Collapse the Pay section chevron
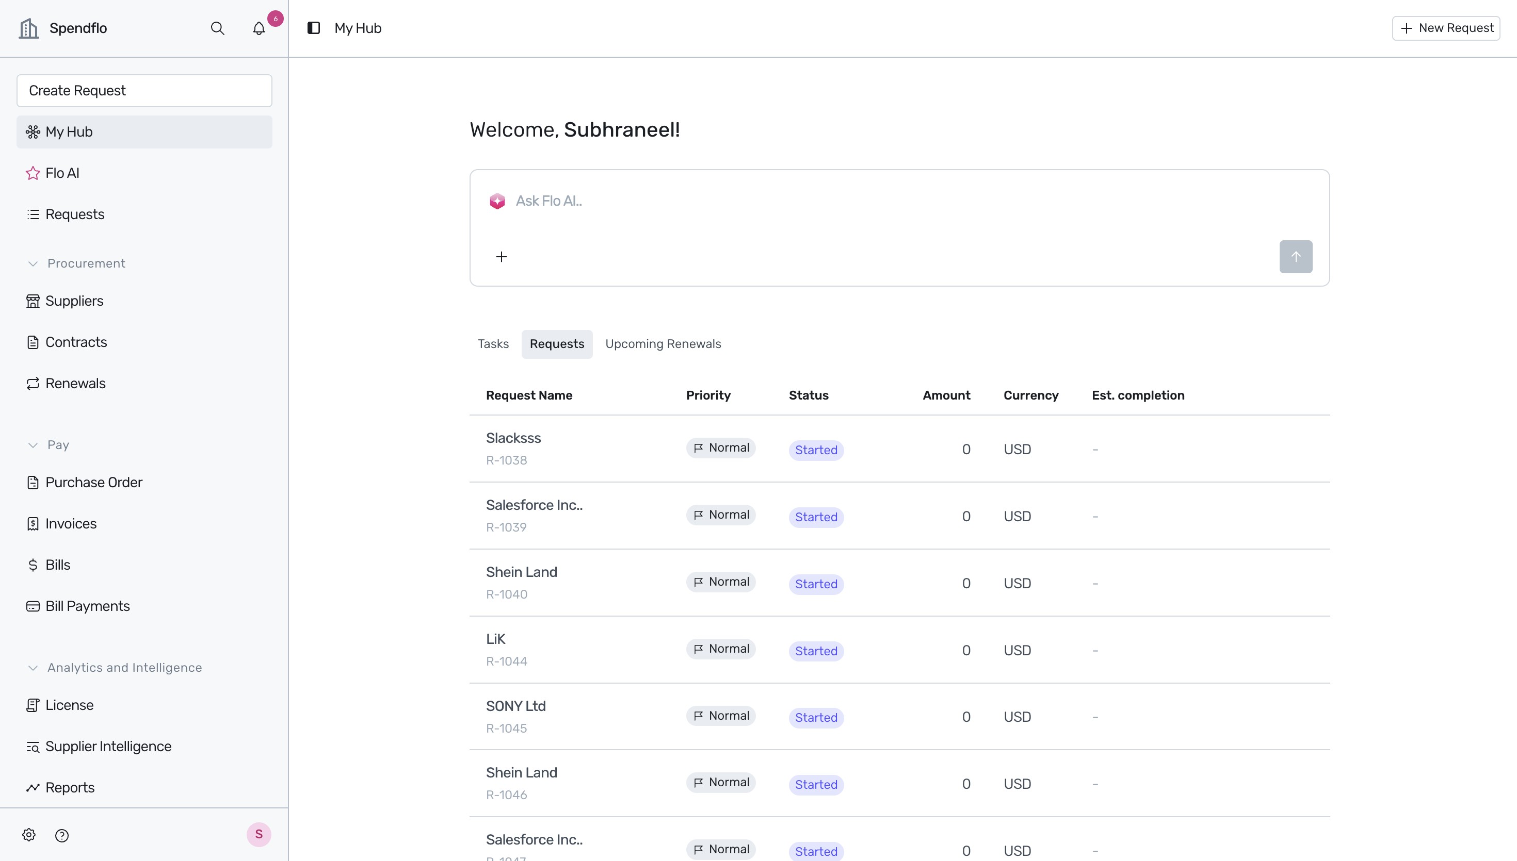The width and height of the screenshot is (1517, 861). 33,445
